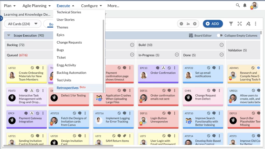This screenshot has height=149, width=265.
Task: Open kebab menu on ATST10 card
Action: point(219,113)
